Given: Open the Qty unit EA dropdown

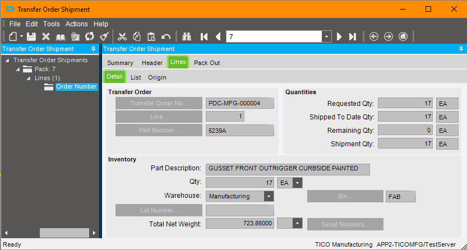Looking at the screenshot, I should 298,183.
